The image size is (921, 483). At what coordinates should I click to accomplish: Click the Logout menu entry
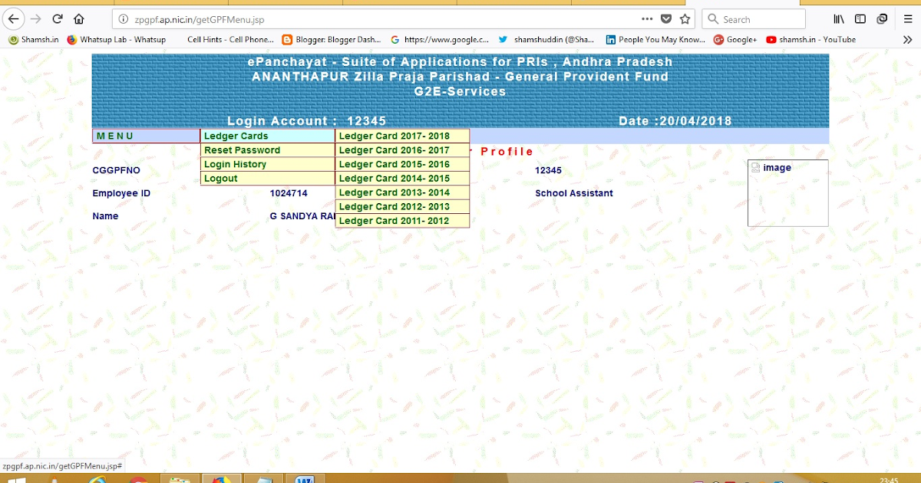pyautogui.click(x=223, y=178)
